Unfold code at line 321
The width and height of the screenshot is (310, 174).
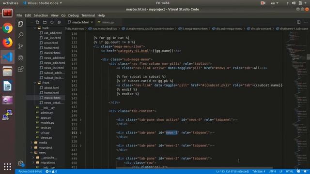point(80,145)
